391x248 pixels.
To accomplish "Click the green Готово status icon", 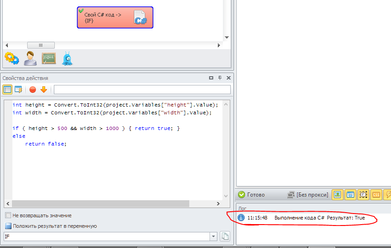I will (x=242, y=195).
